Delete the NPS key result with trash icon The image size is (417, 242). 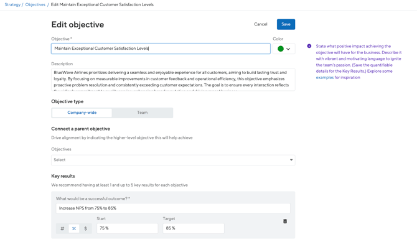[285, 221]
